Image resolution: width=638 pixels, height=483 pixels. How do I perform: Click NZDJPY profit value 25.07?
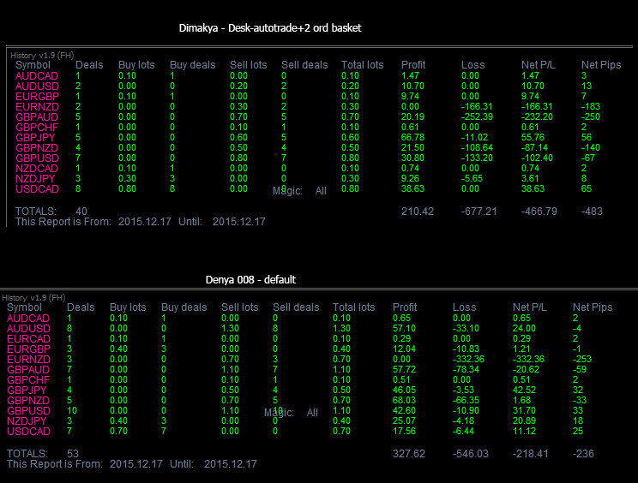pos(404,421)
